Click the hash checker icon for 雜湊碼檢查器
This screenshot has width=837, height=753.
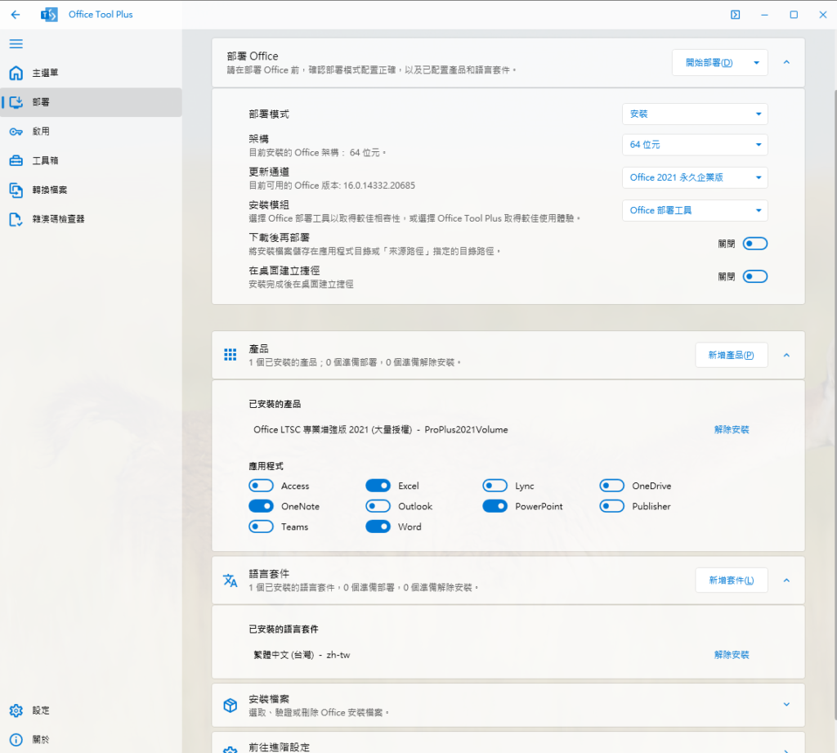(x=16, y=219)
